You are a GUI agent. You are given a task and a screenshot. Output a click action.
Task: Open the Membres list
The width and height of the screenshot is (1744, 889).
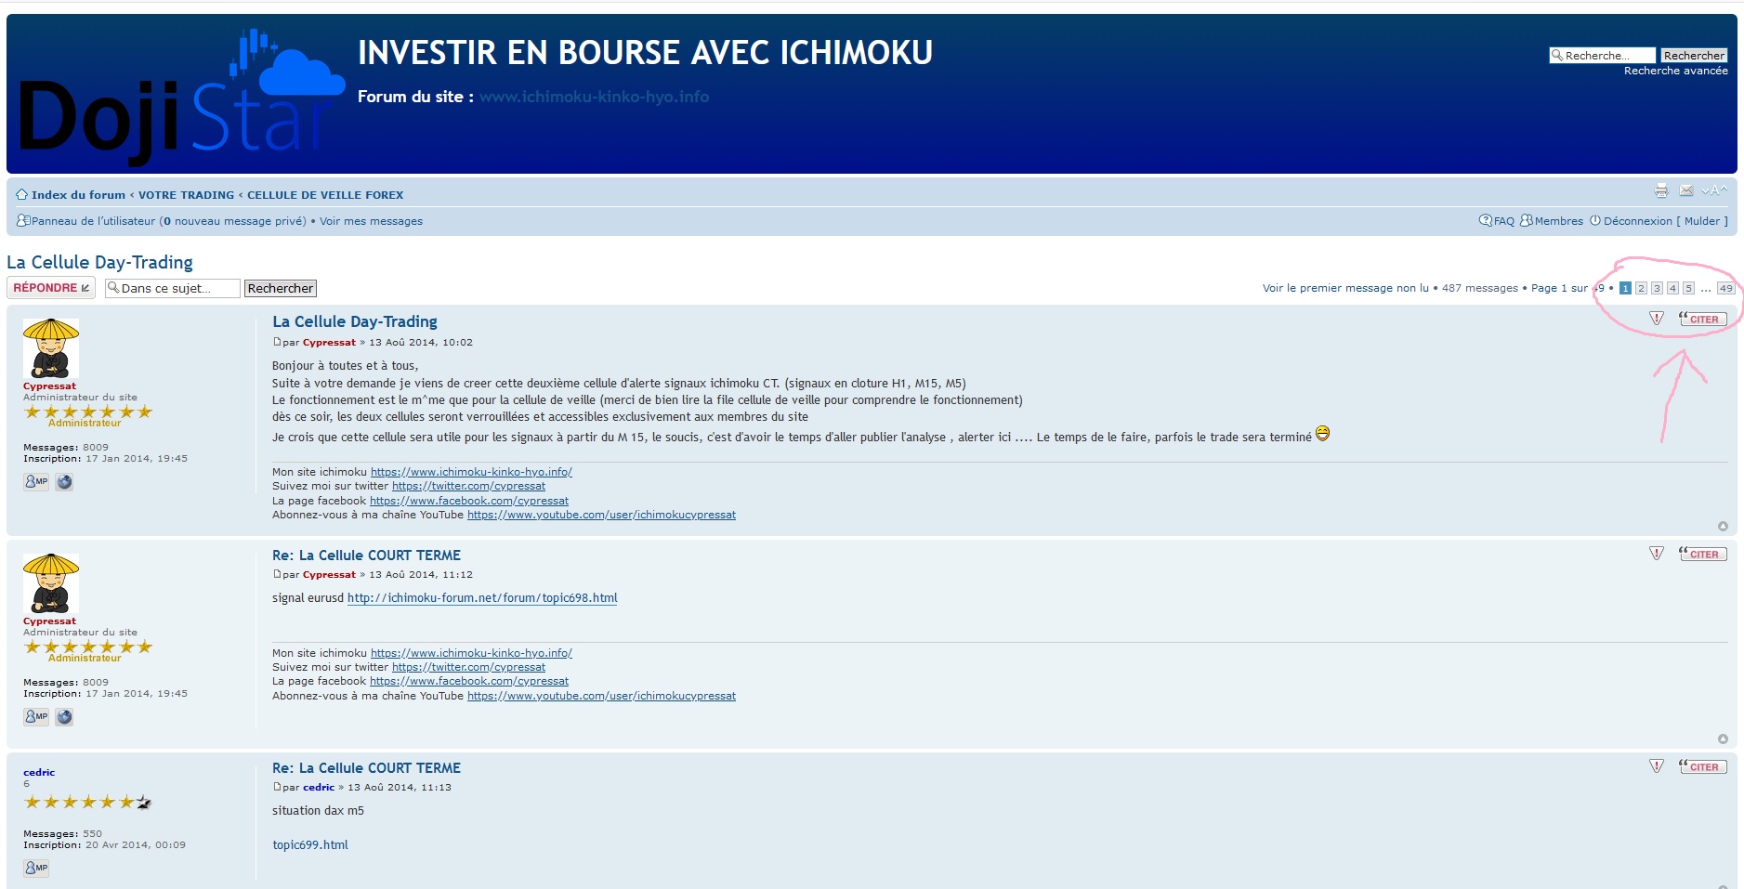point(1552,221)
